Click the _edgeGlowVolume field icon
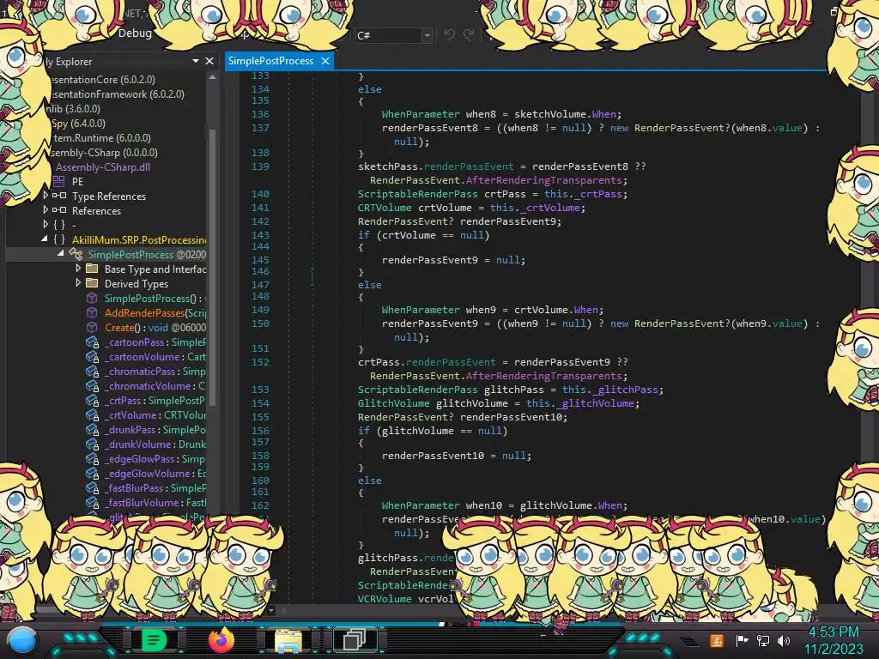This screenshot has width=879, height=659. tap(92, 473)
